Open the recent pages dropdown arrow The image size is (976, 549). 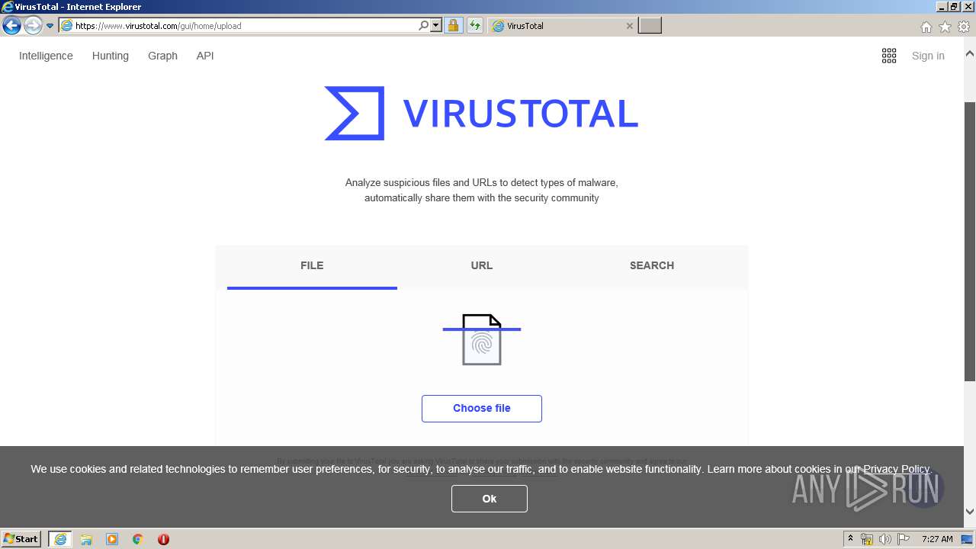[50, 26]
